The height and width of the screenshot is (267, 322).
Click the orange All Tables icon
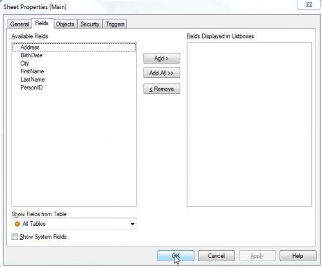tap(17, 224)
